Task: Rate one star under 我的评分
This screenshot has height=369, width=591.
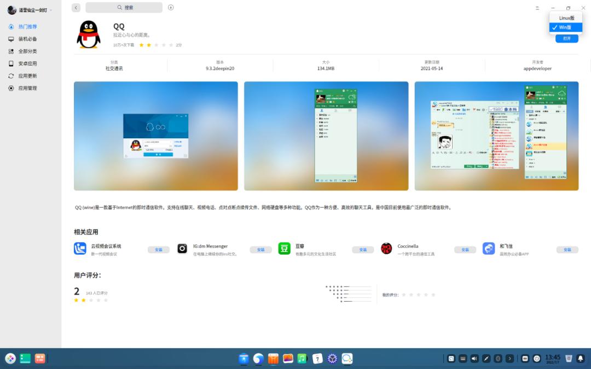Action: click(x=404, y=295)
